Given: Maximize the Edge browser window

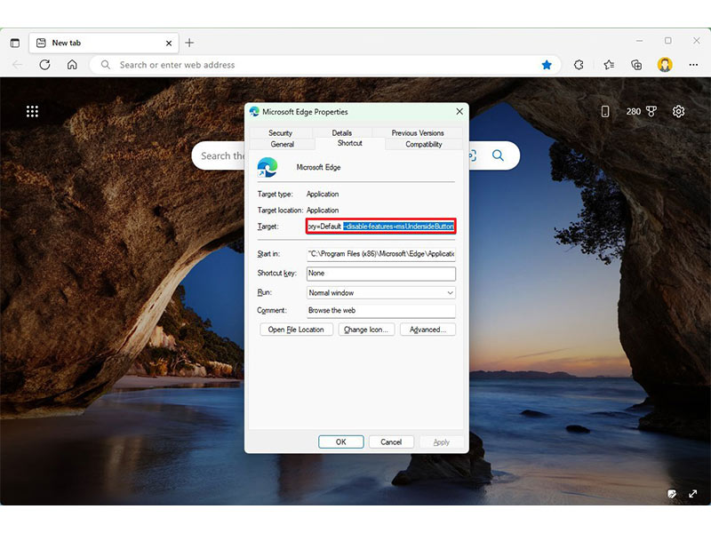Looking at the screenshot, I should click(x=668, y=41).
